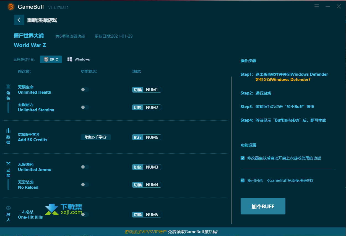
Task: Uncheck the GameBuff agreement checkbox
Action: [x=243, y=180]
